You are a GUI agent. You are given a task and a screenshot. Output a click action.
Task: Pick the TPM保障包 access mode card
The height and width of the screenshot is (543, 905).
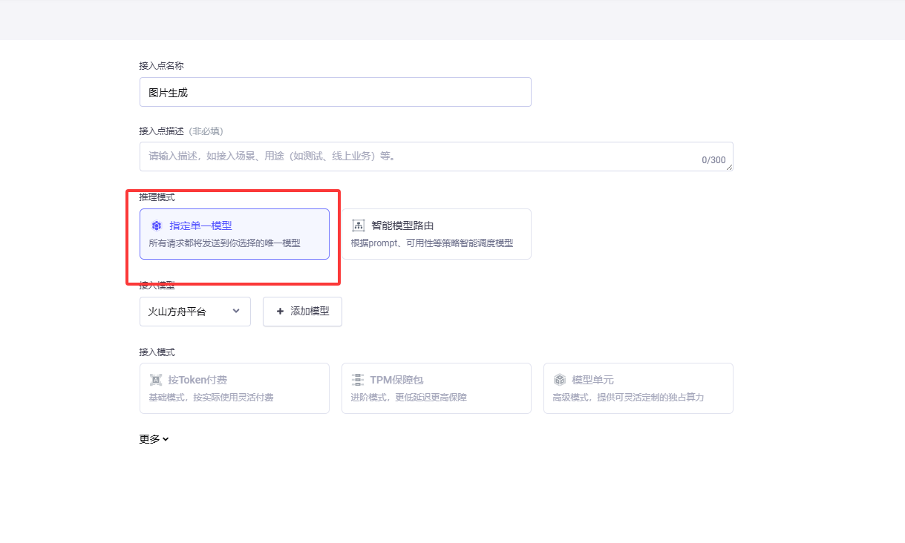[x=436, y=388]
